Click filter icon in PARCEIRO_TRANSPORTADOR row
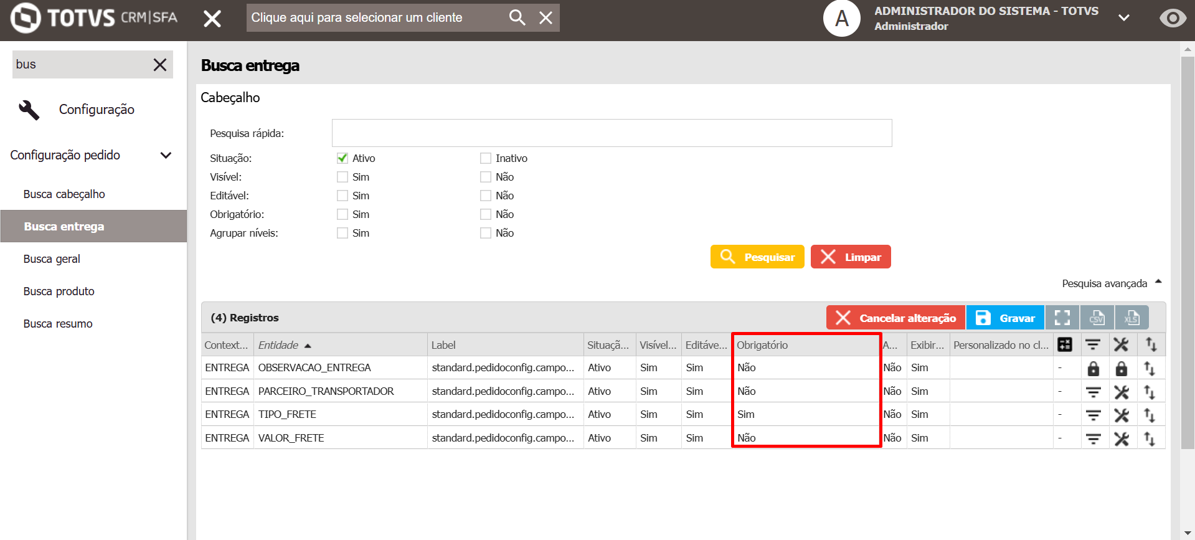This screenshot has height=540, width=1195. pyautogui.click(x=1093, y=392)
